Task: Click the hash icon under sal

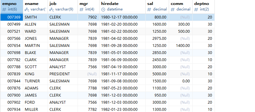Action: click(x=149, y=10)
